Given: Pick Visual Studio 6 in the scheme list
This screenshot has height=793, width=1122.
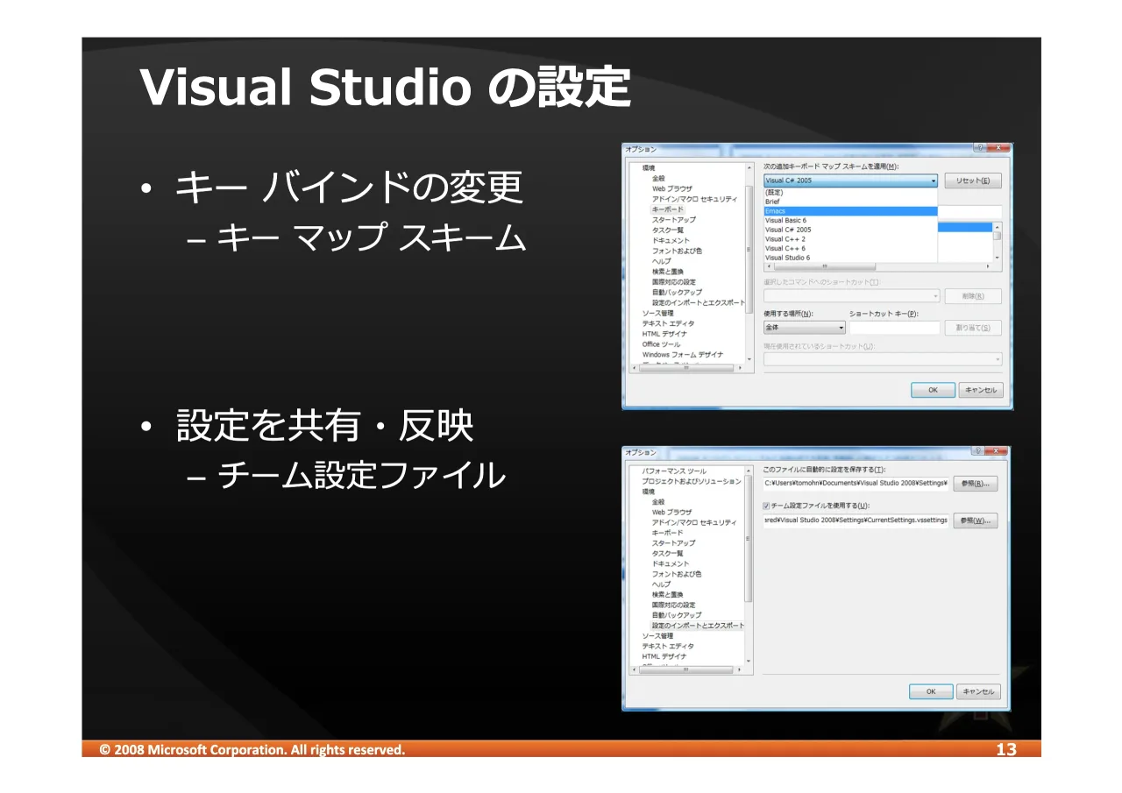Looking at the screenshot, I should (850, 258).
